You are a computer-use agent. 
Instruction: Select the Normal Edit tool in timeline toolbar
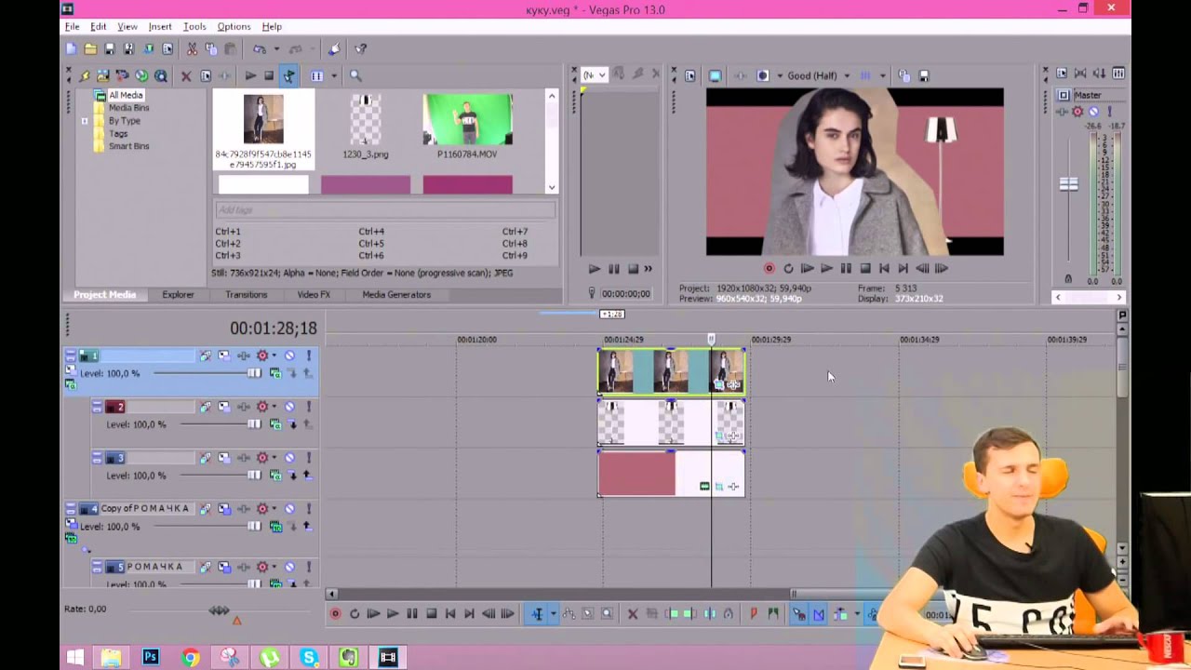click(537, 613)
